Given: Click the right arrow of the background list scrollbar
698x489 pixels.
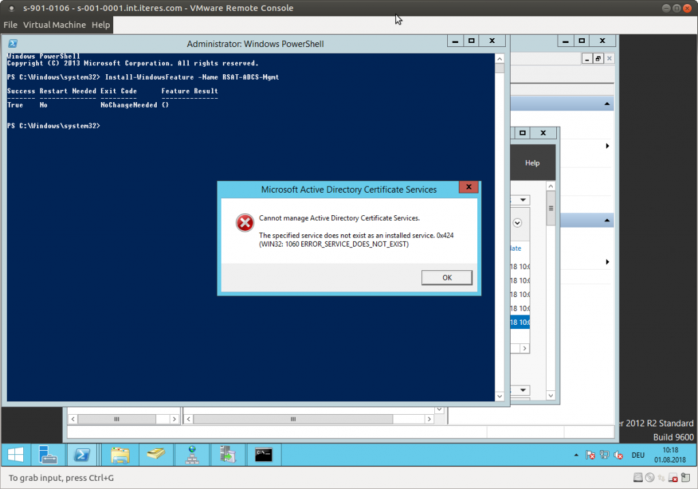Looking at the screenshot, I should (524, 349).
